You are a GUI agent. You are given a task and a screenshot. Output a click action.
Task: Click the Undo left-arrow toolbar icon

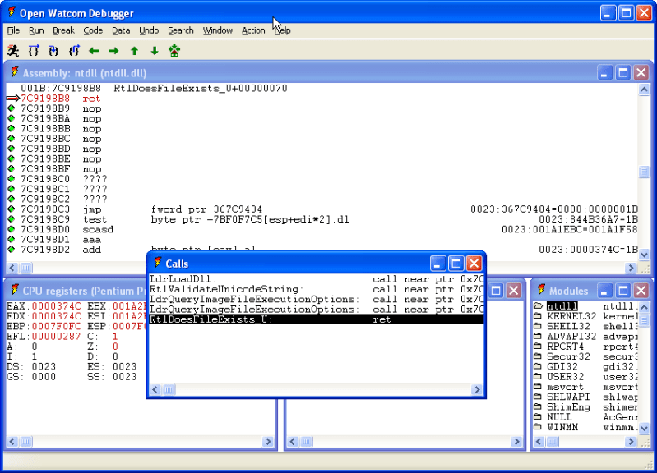pyautogui.click(x=94, y=51)
